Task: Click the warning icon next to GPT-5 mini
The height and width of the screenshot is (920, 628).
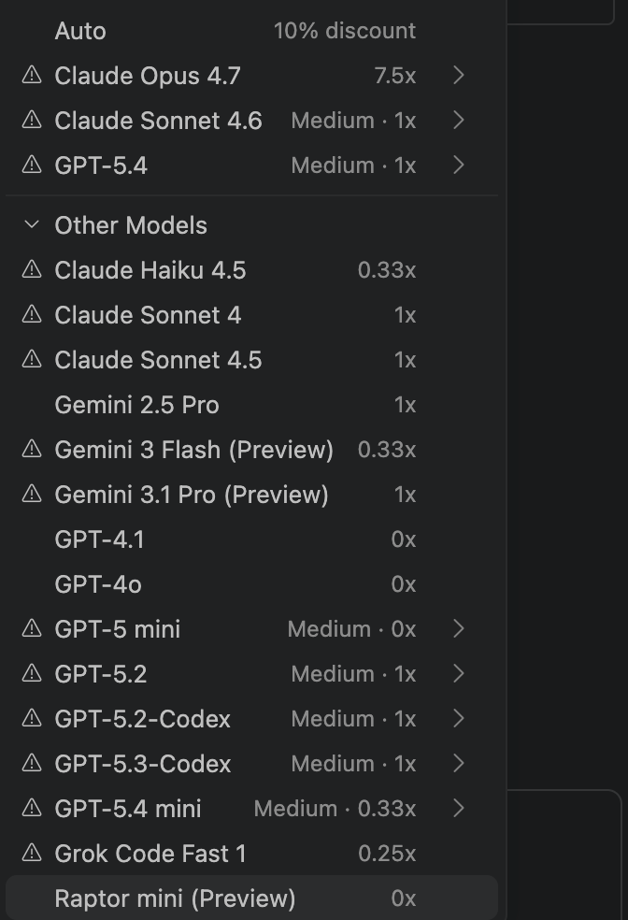Action: point(32,629)
